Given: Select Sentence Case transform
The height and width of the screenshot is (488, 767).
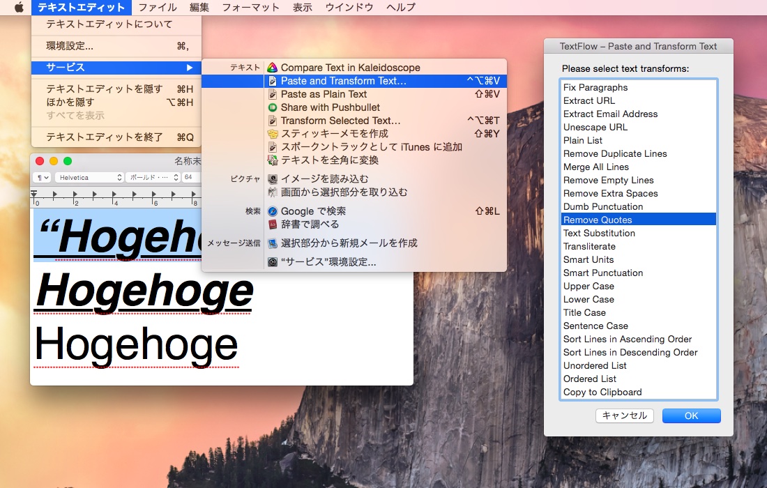Looking at the screenshot, I should click(638, 326).
